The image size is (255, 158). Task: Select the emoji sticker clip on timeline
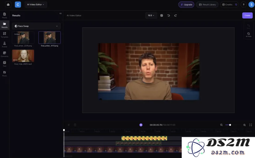tap(144, 138)
